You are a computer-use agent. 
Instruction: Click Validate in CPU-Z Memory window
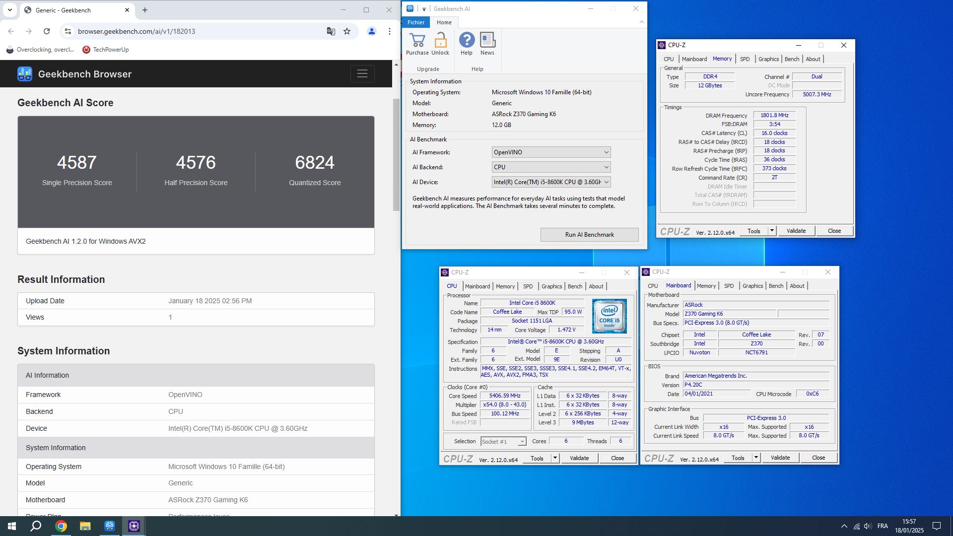[x=796, y=231]
